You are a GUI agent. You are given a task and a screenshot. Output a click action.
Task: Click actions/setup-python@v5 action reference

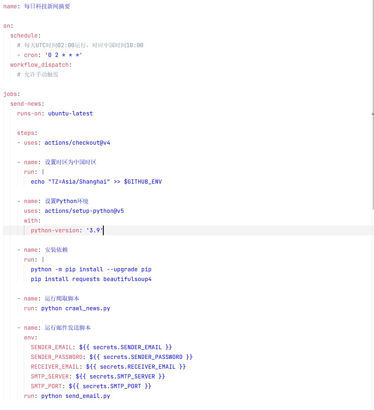[x=84, y=211]
